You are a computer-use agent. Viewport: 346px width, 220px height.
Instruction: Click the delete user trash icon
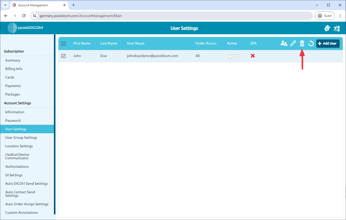(302, 43)
